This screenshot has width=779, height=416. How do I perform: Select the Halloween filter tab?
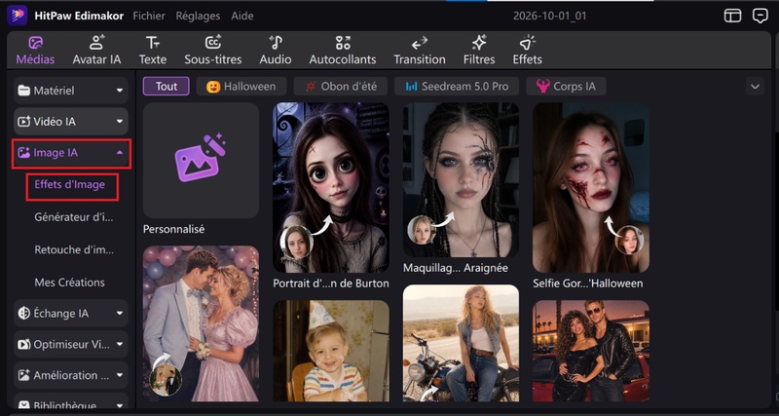click(241, 86)
